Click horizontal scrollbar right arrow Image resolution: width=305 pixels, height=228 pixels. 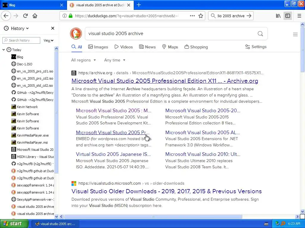pos(297,216)
